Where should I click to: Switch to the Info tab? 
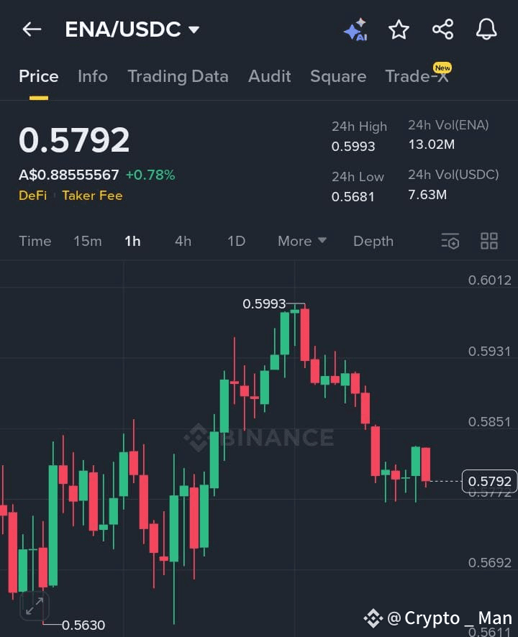click(93, 76)
